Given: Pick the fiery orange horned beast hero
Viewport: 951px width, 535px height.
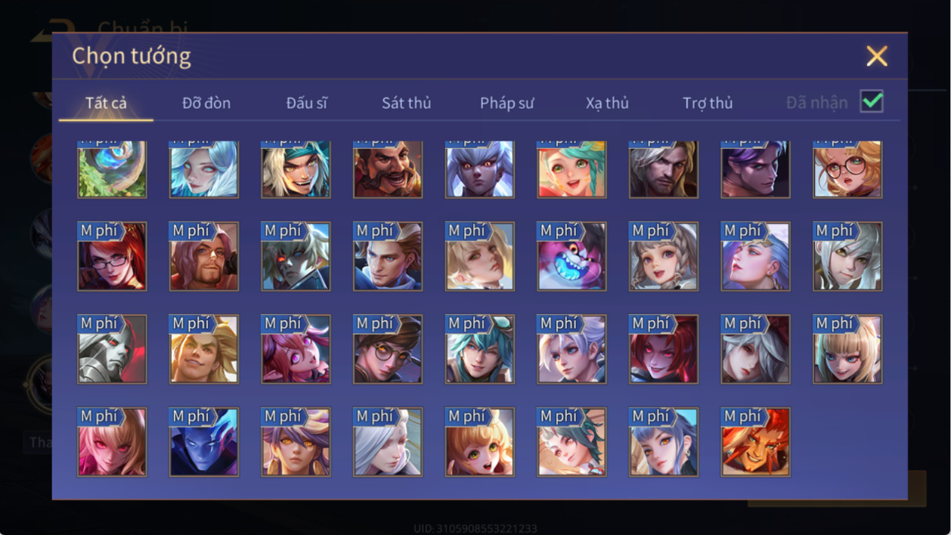Looking at the screenshot, I should [x=756, y=442].
